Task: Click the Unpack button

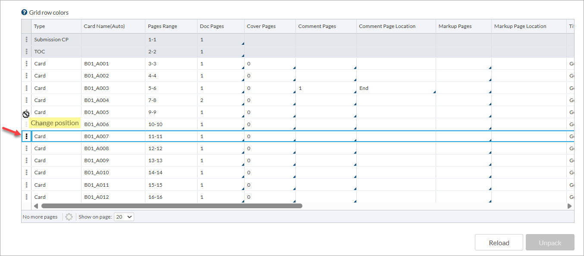Action: pos(550,243)
